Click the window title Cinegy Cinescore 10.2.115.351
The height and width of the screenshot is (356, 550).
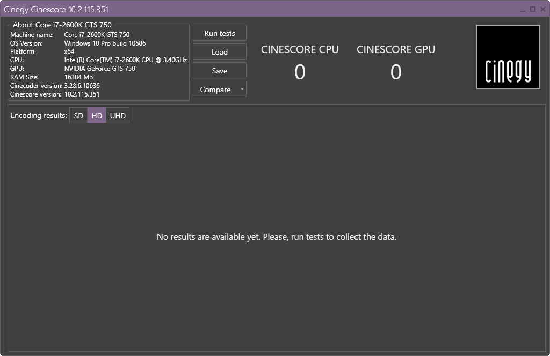click(56, 10)
